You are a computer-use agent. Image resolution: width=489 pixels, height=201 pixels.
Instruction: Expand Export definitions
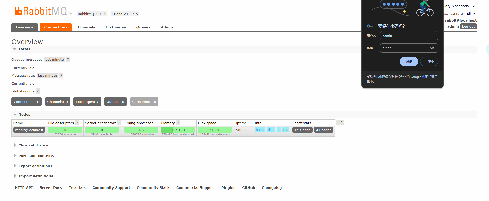pyautogui.click(x=35, y=166)
